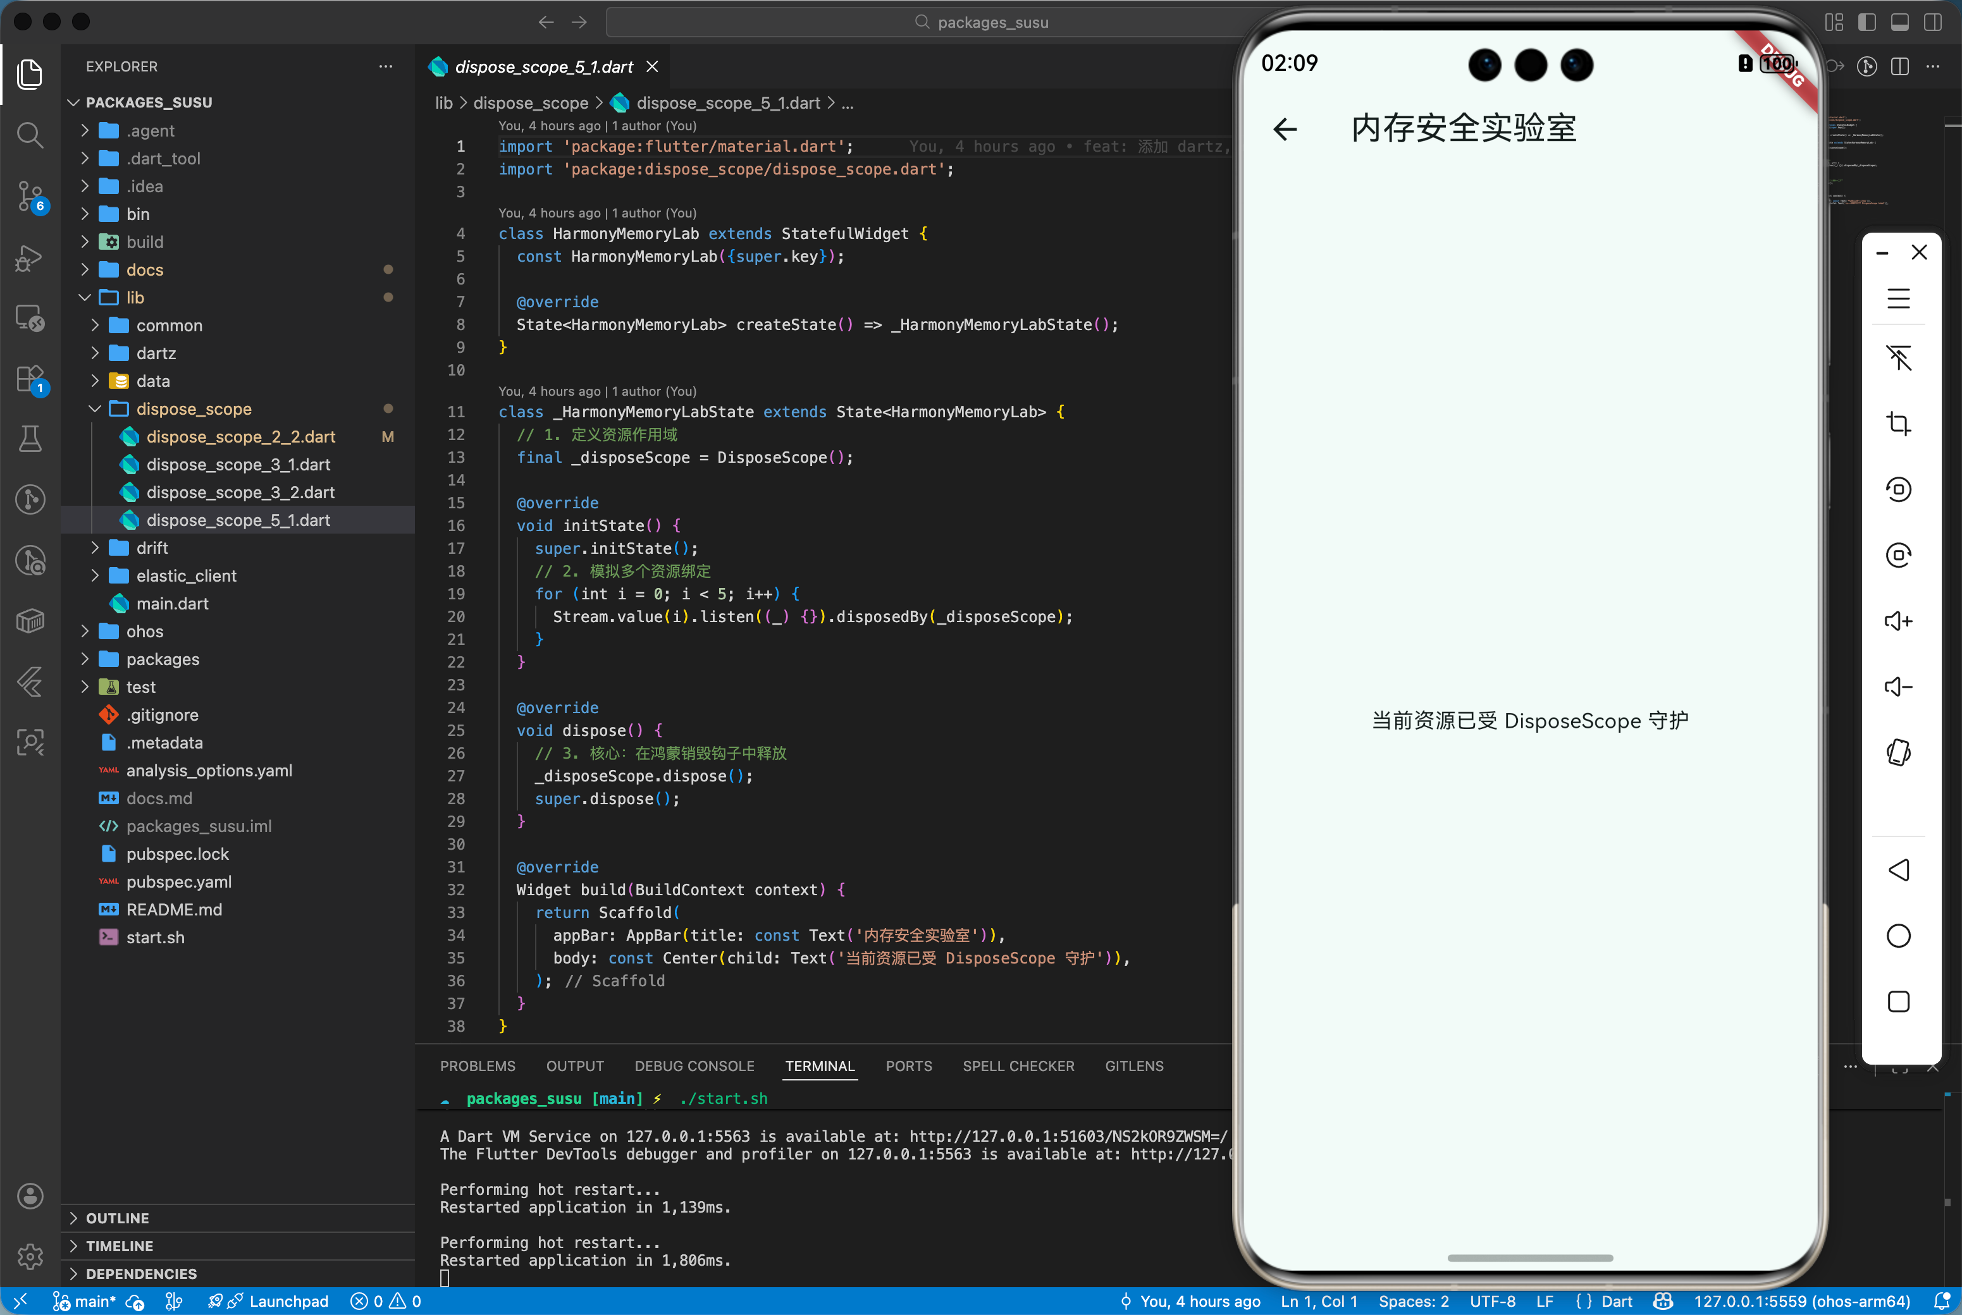Expand the elastic_client folder
Viewport: 1962px width, 1315px height.
coord(186,575)
